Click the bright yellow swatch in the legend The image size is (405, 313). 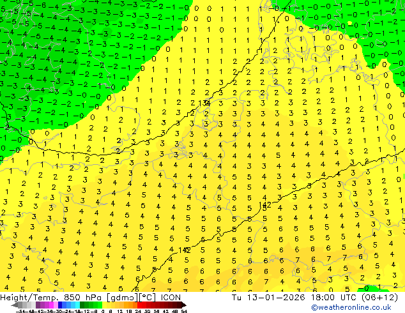pos(105,305)
